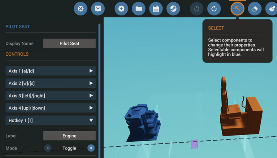Open the load vehicle folder icon
This screenshot has height=158, width=277.
pyautogui.click(x=138, y=9)
